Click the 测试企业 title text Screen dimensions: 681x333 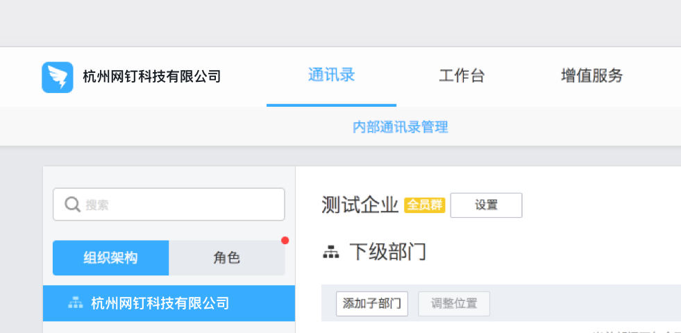click(360, 205)
